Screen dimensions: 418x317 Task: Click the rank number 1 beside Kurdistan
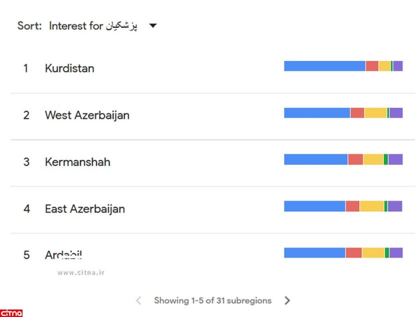[x=26, y=69]
